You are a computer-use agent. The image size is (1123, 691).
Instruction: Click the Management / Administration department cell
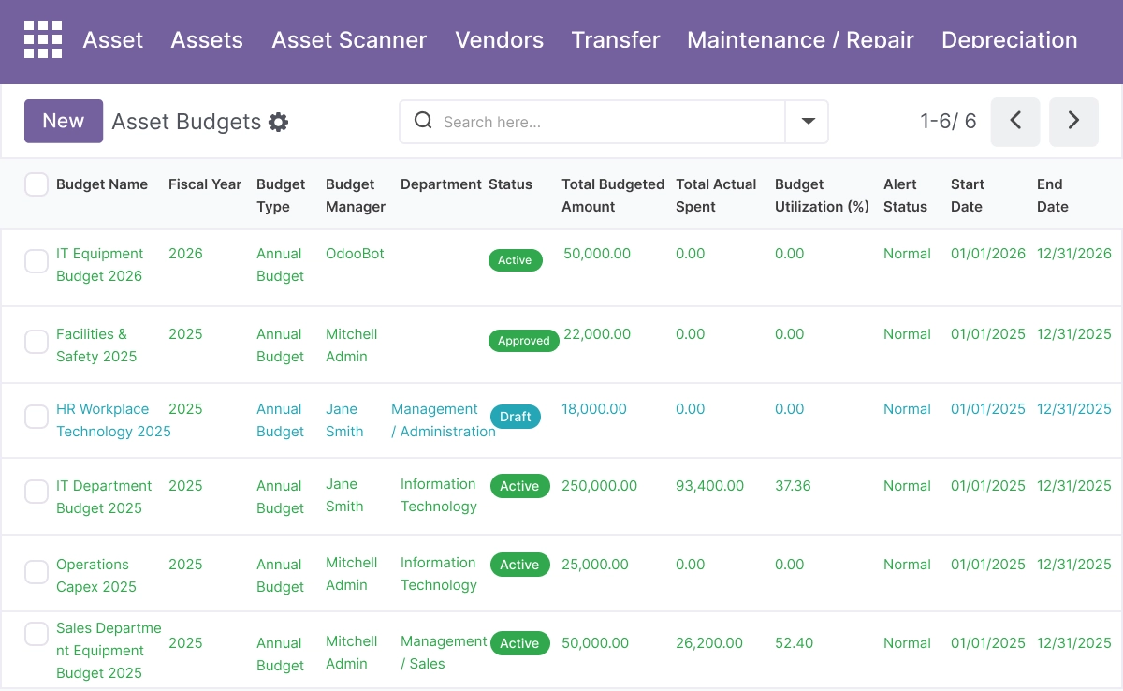pos(444,420)
